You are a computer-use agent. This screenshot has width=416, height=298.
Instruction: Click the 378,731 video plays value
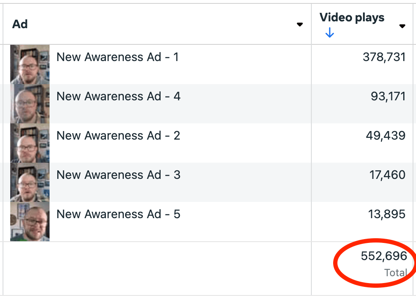pyautogui.click(x=384, y=57)
